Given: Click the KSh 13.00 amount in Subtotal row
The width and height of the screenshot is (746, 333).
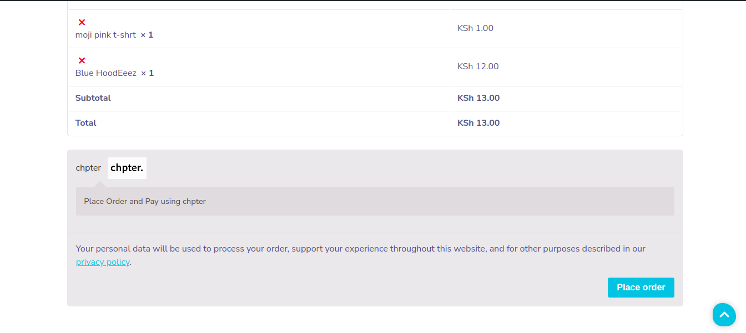Looking at the screenshot, I should [x=478, y=98].
